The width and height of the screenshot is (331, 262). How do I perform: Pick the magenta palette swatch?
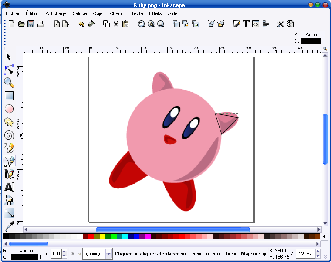coord(148,236)
